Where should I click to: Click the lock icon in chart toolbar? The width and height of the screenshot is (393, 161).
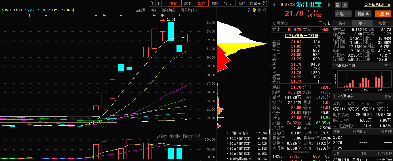click(152, 3)
